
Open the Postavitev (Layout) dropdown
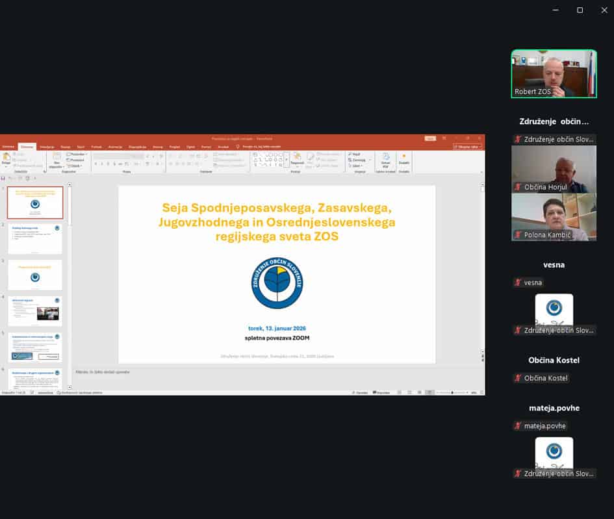(77, 154)
